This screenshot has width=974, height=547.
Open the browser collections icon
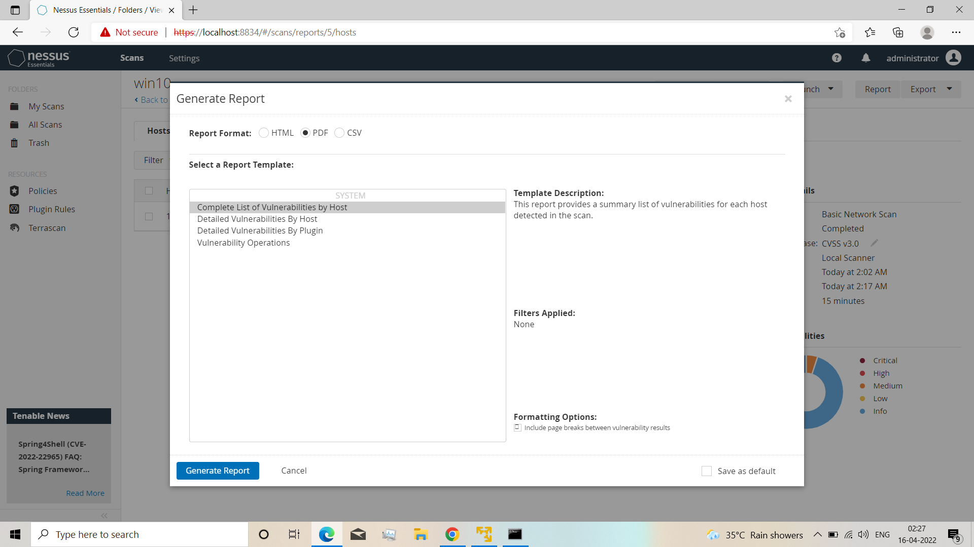(x=898, y=32)
